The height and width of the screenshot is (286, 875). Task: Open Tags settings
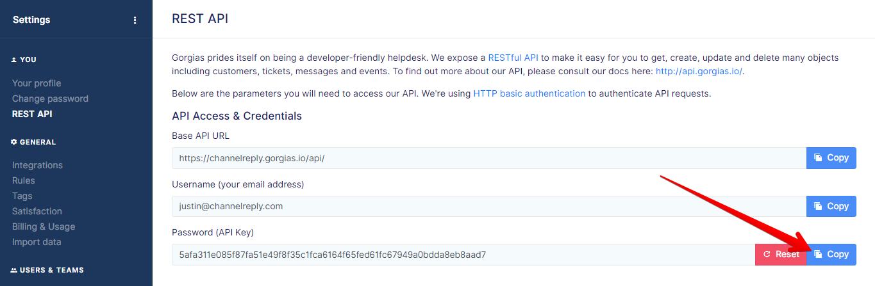[x=22, y=196]
